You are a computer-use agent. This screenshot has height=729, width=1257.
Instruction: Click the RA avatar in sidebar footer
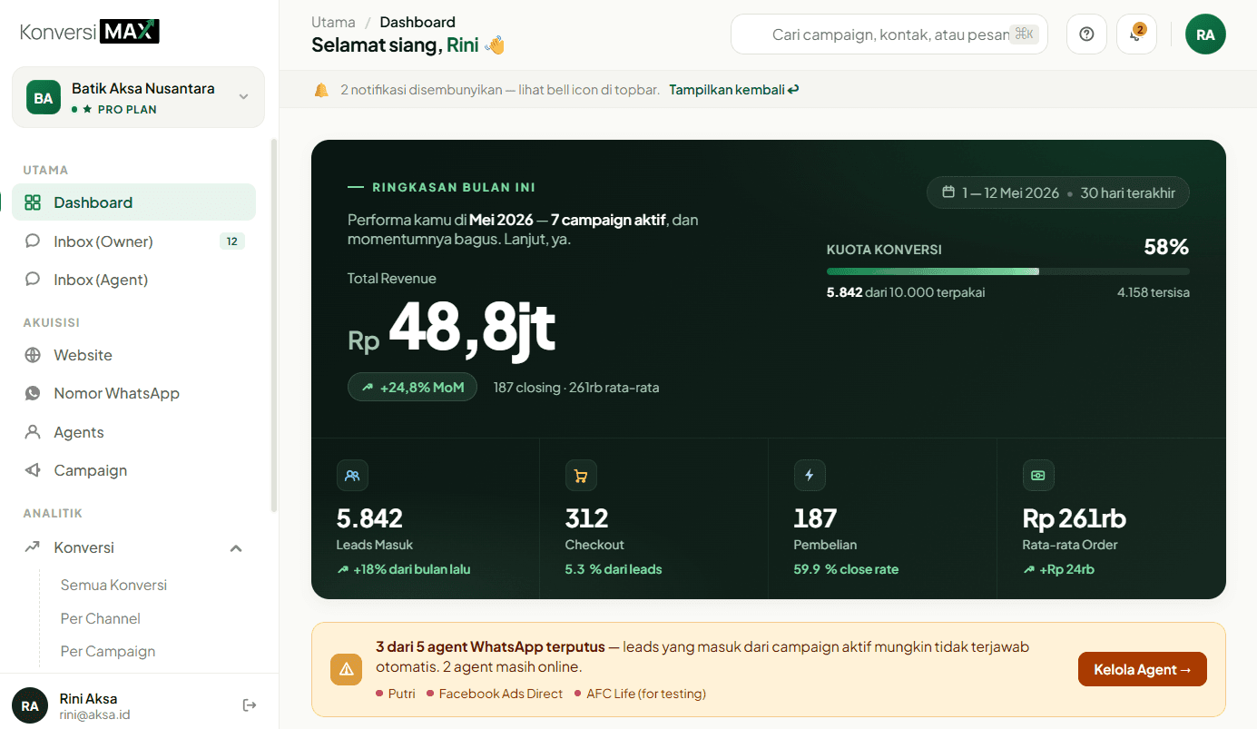coord(30,705)
